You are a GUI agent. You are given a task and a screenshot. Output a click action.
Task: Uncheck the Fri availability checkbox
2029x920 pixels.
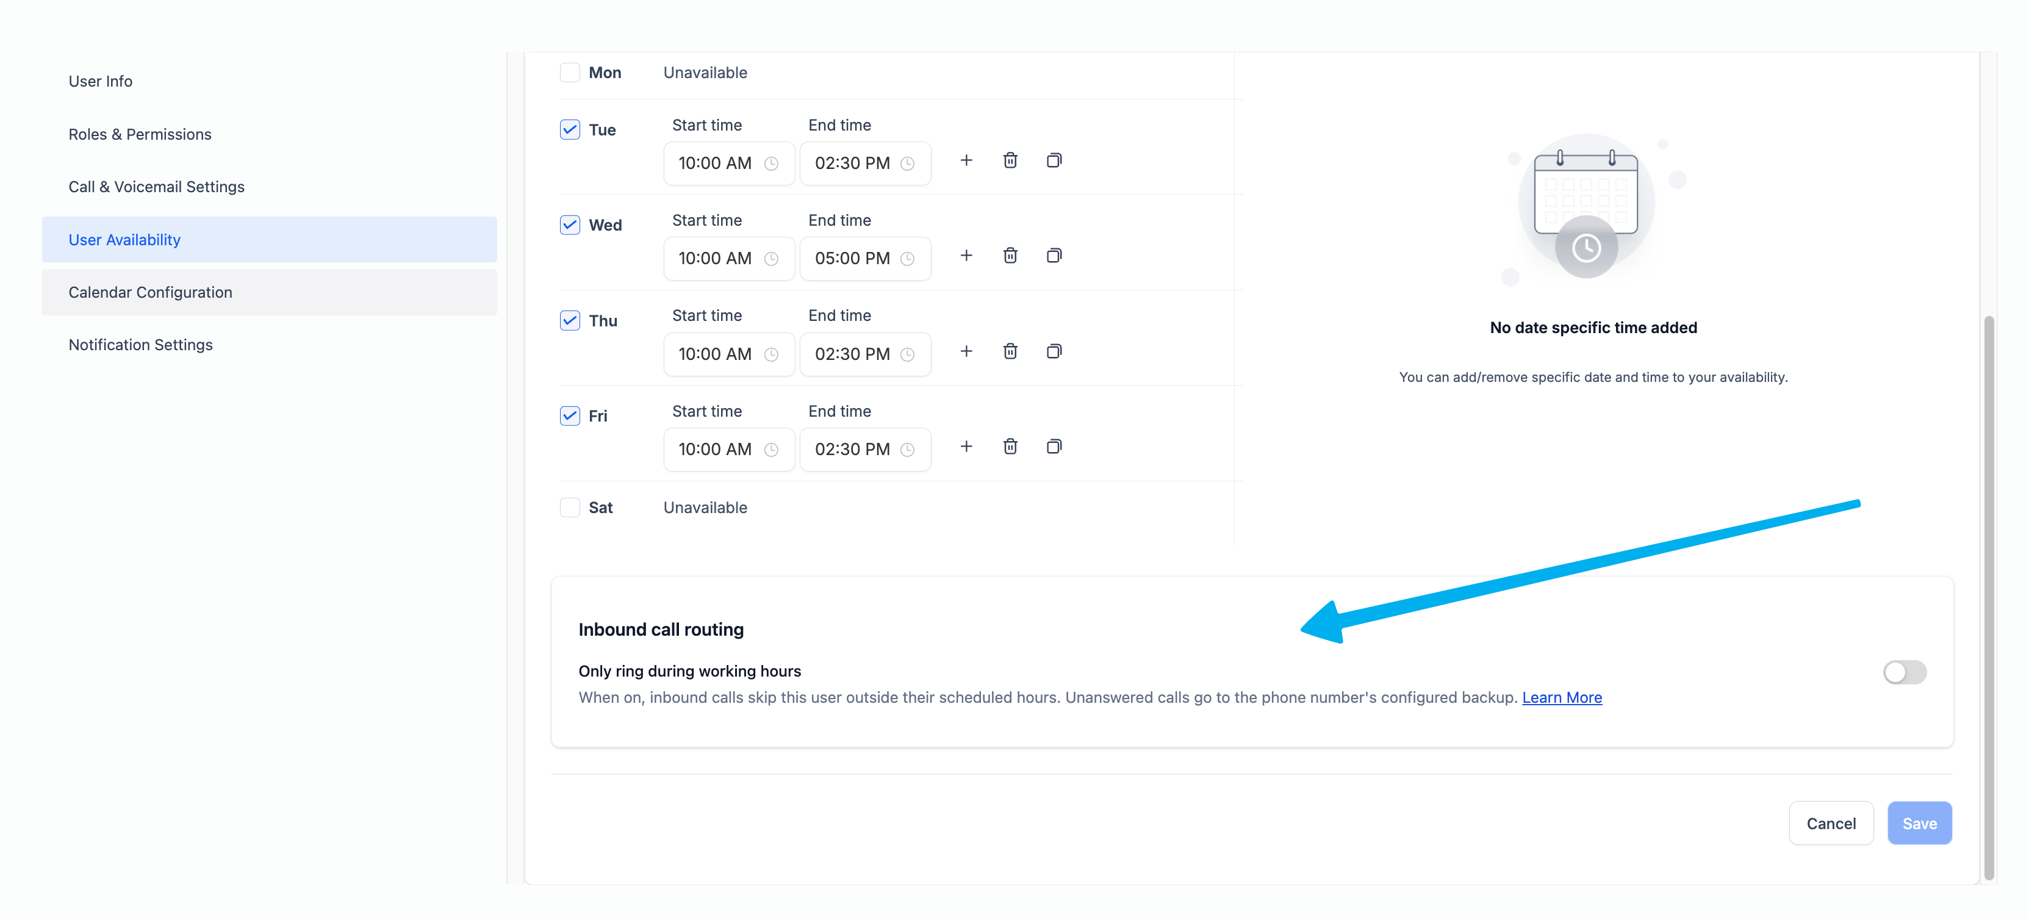[x=570, y=416]
